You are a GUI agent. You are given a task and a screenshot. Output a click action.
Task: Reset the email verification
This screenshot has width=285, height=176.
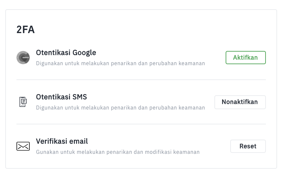pos(248,146)
